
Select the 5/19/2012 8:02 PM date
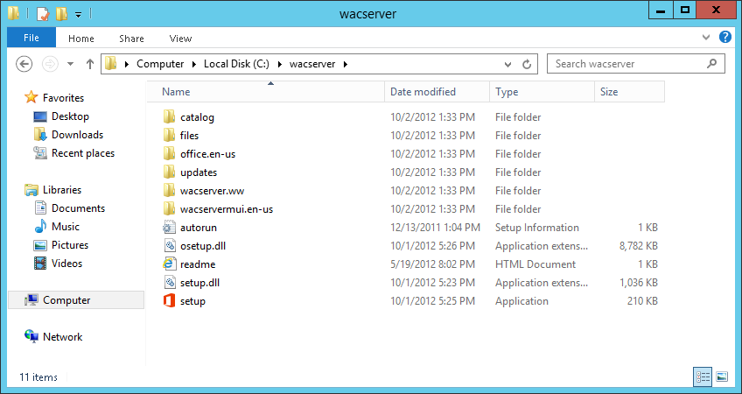[432, 264]
